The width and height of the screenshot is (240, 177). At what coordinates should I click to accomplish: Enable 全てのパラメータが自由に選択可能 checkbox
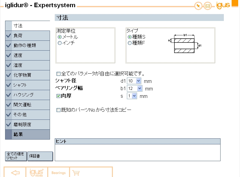[x=58, y=74]
